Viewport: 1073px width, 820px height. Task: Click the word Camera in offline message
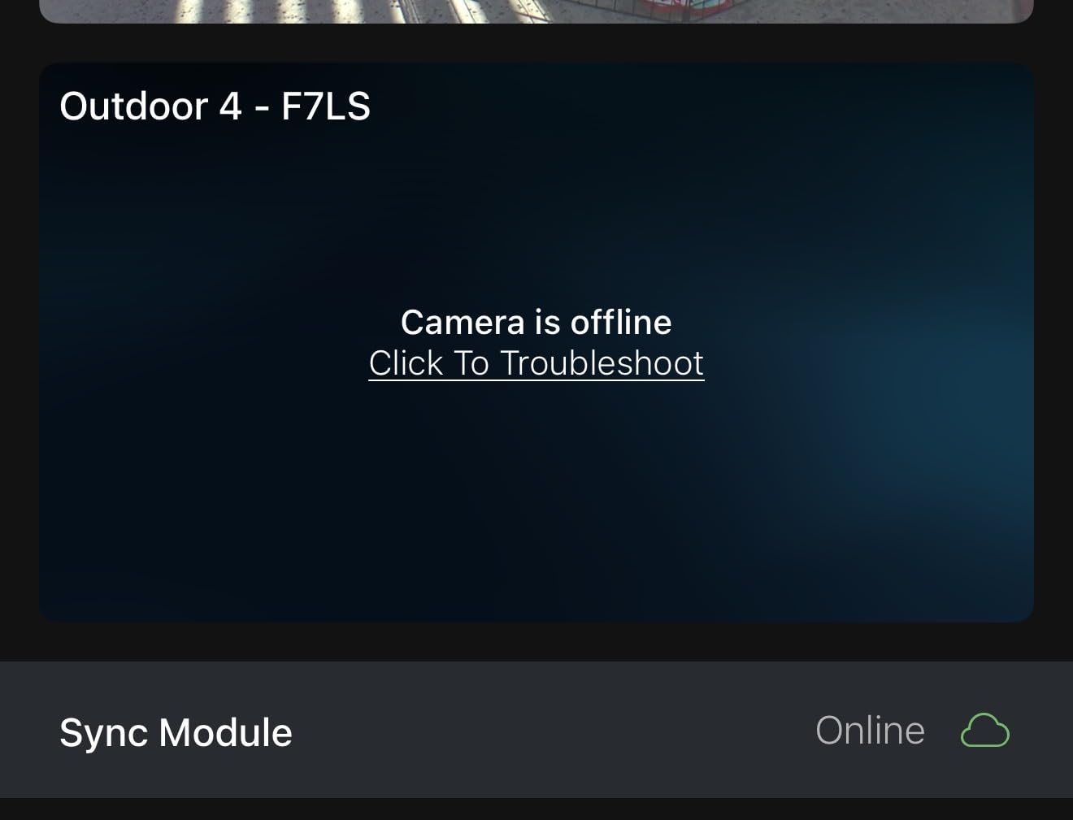coord(463,322)
